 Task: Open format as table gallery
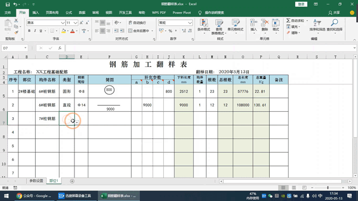pos(219,27)
